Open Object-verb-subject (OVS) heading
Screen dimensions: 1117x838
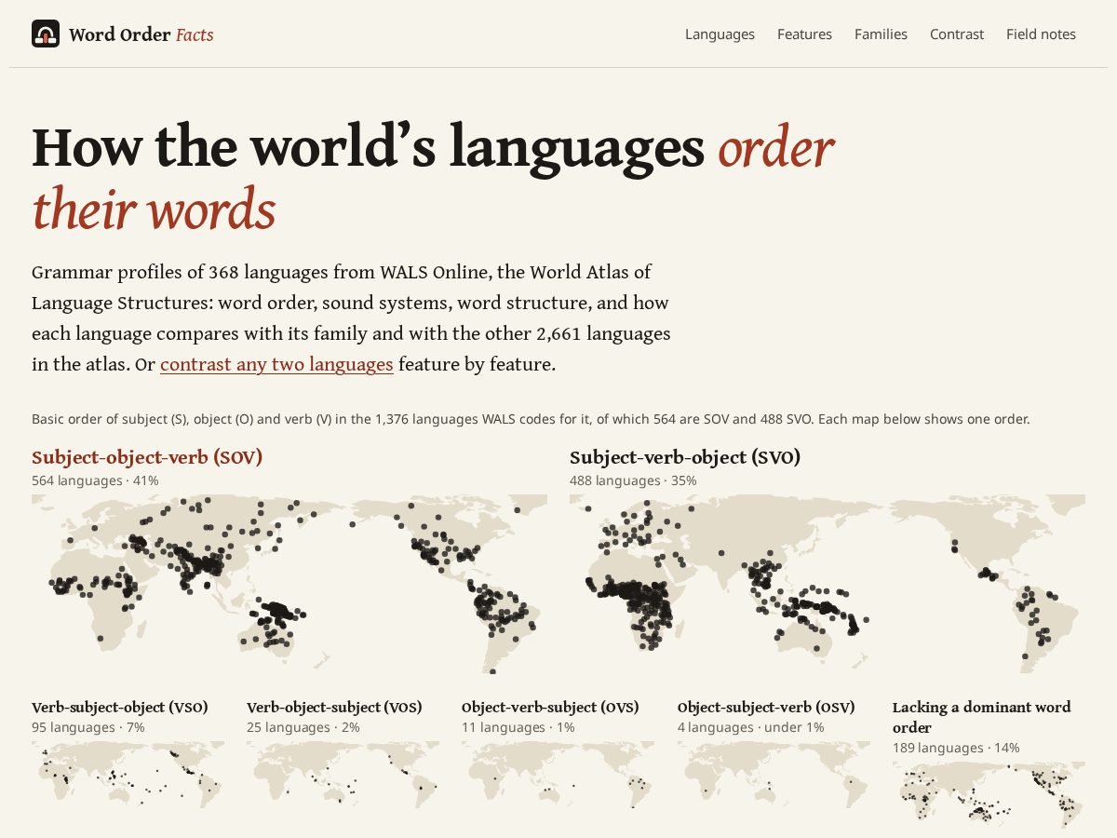550,707
